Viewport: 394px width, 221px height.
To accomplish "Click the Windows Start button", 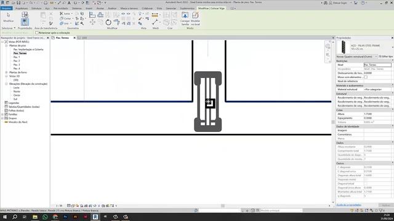I will click(5, 217).
